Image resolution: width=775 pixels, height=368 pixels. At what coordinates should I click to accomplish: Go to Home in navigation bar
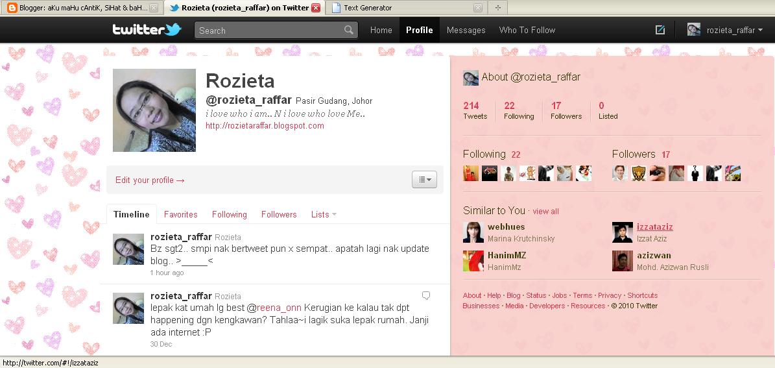[x=381, y=30]
